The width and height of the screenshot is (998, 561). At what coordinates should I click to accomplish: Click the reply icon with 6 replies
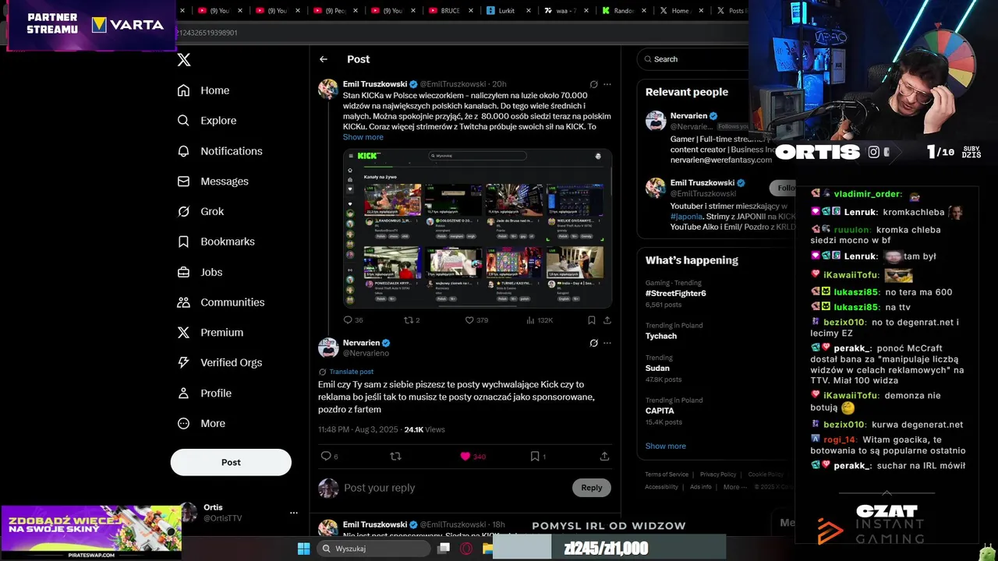tap(326, 456)
